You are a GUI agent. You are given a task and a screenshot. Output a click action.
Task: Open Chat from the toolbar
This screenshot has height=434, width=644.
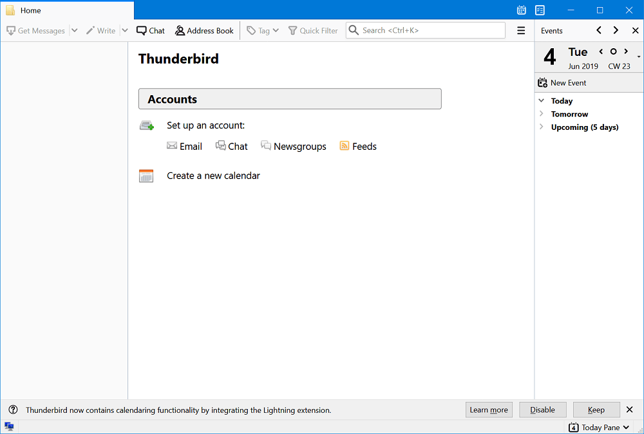click(x=151, y=31)
